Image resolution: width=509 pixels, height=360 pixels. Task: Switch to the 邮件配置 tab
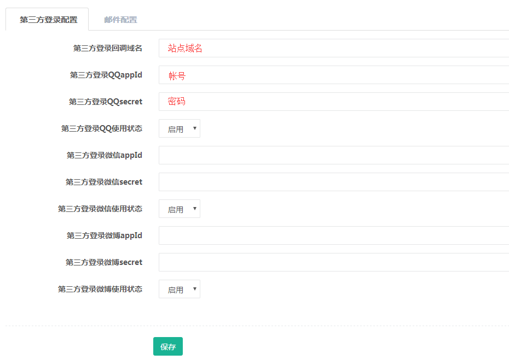(x=120, y=20)
